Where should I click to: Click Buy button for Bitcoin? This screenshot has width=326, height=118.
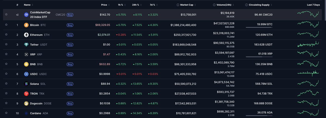[x=70, y=25]
